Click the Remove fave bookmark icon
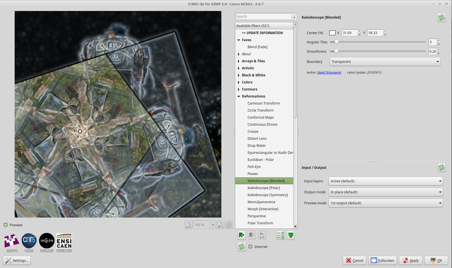 tap(252, 235)
